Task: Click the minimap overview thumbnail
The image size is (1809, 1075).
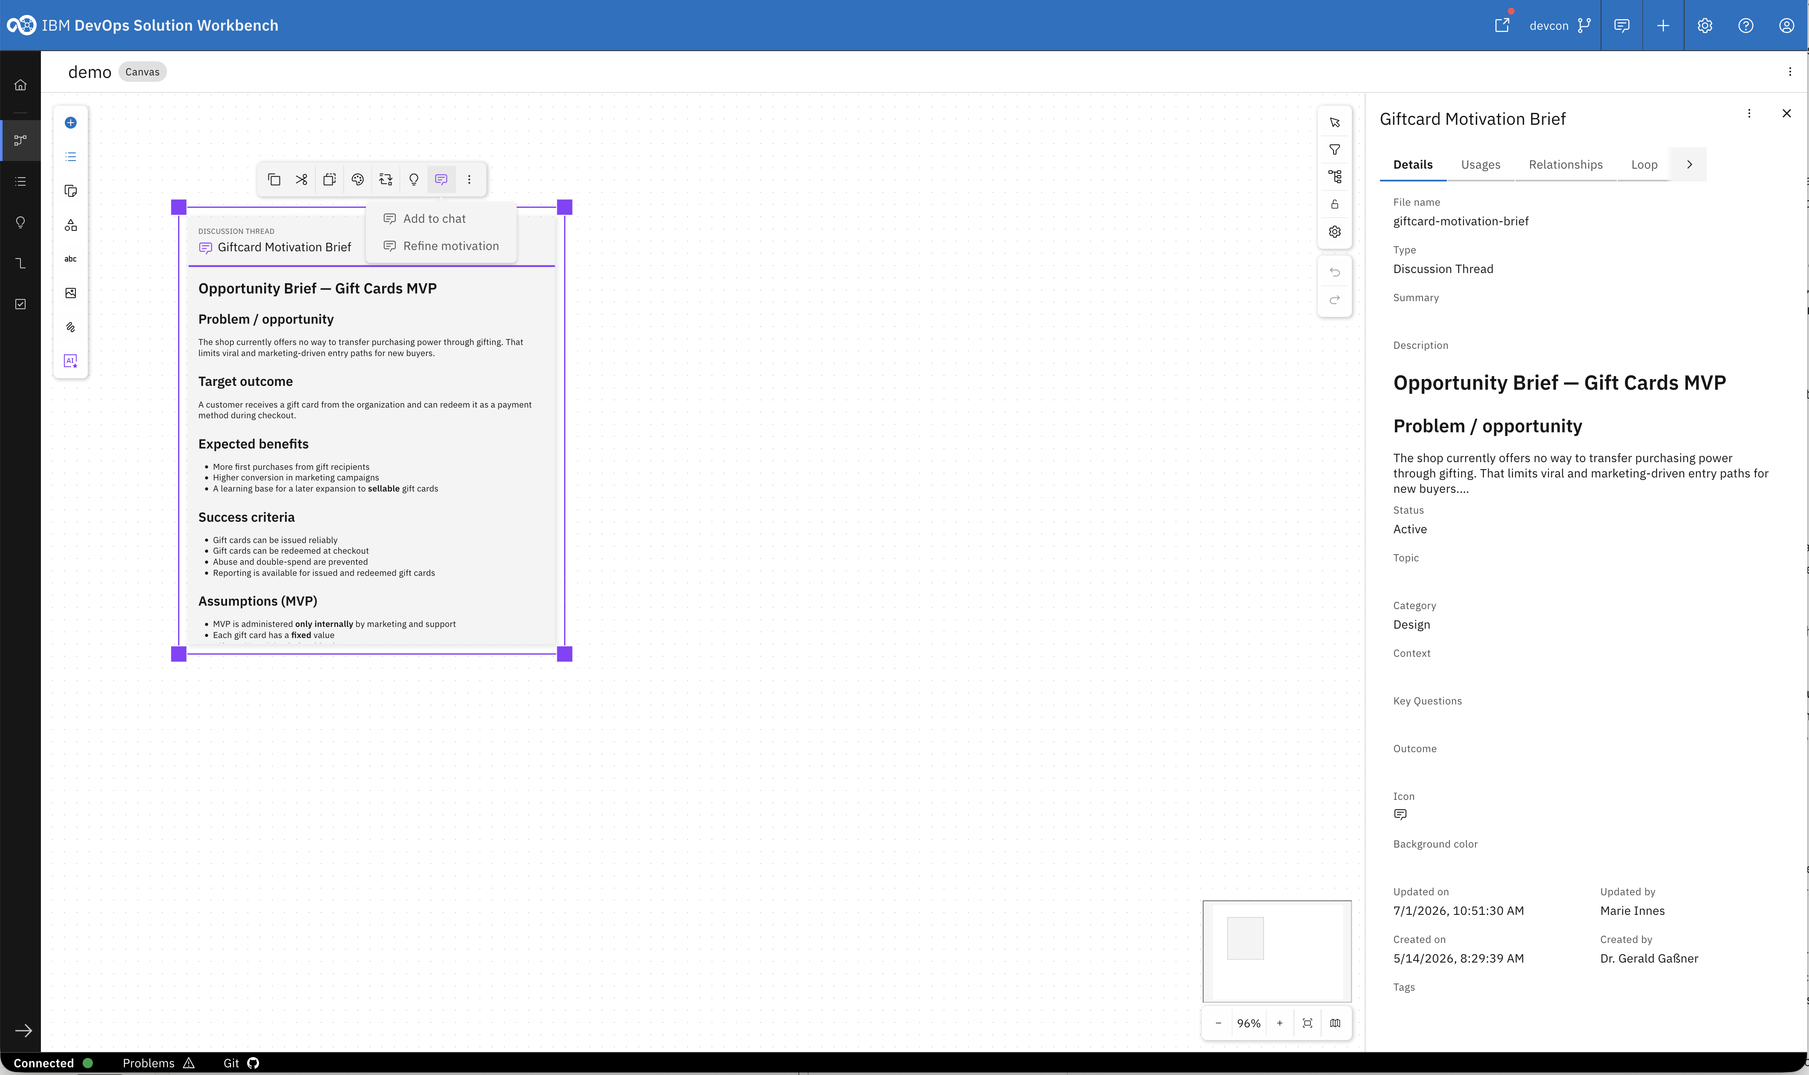Action: [x=1276, y=951]
